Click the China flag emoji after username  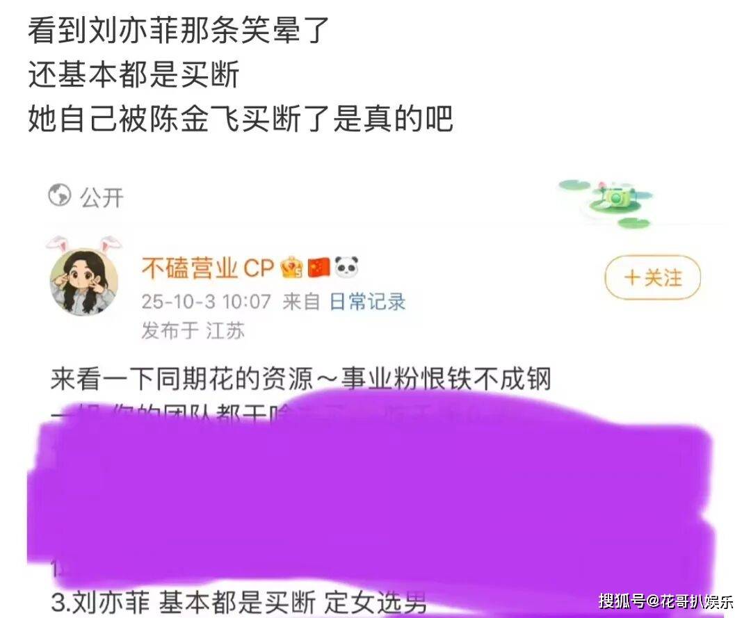tap(319, 268)
